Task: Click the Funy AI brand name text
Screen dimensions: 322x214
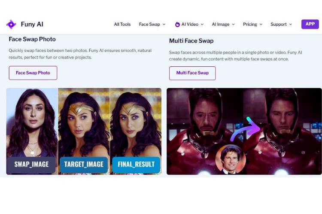Action: (32, 24)
